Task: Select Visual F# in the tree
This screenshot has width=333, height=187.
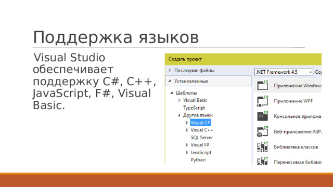Action: [x=200, y=145]
